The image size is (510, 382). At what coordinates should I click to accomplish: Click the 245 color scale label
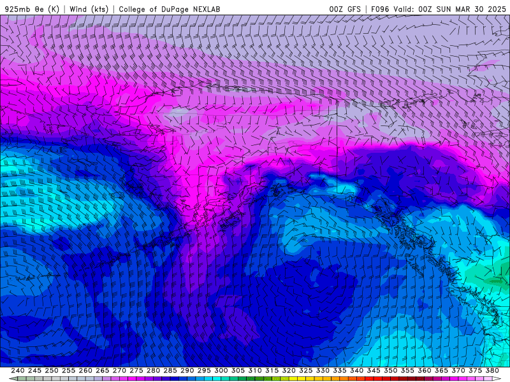tap(34, 371)
